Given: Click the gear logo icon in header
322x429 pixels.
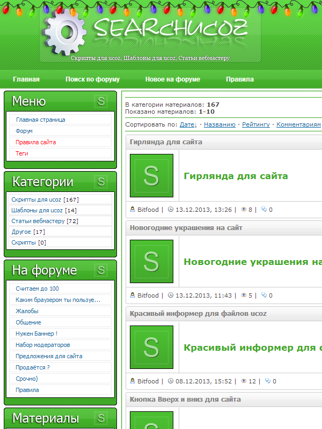Looking at the screenshot, I should pyautogui.click(x=65, y=33).
